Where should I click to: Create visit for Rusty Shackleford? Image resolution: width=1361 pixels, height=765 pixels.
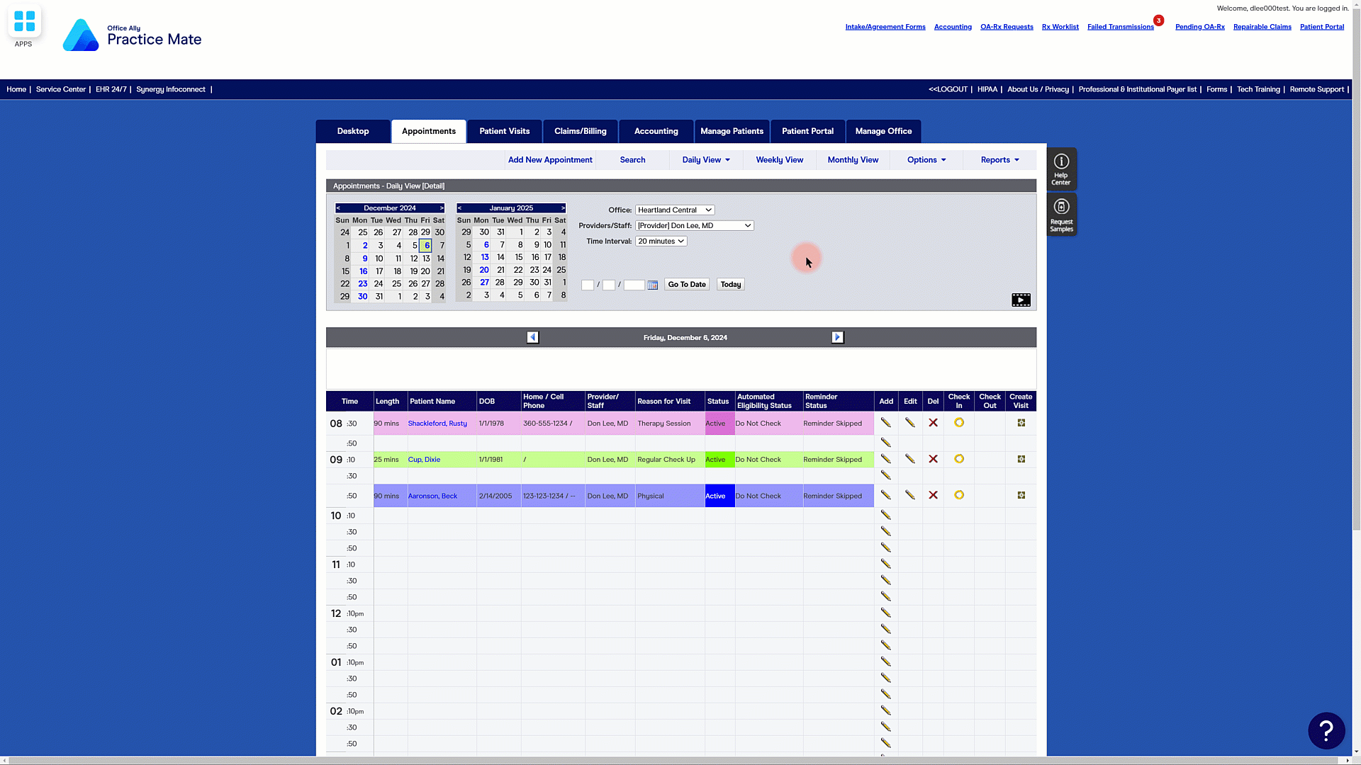[x=1021, y=423]
